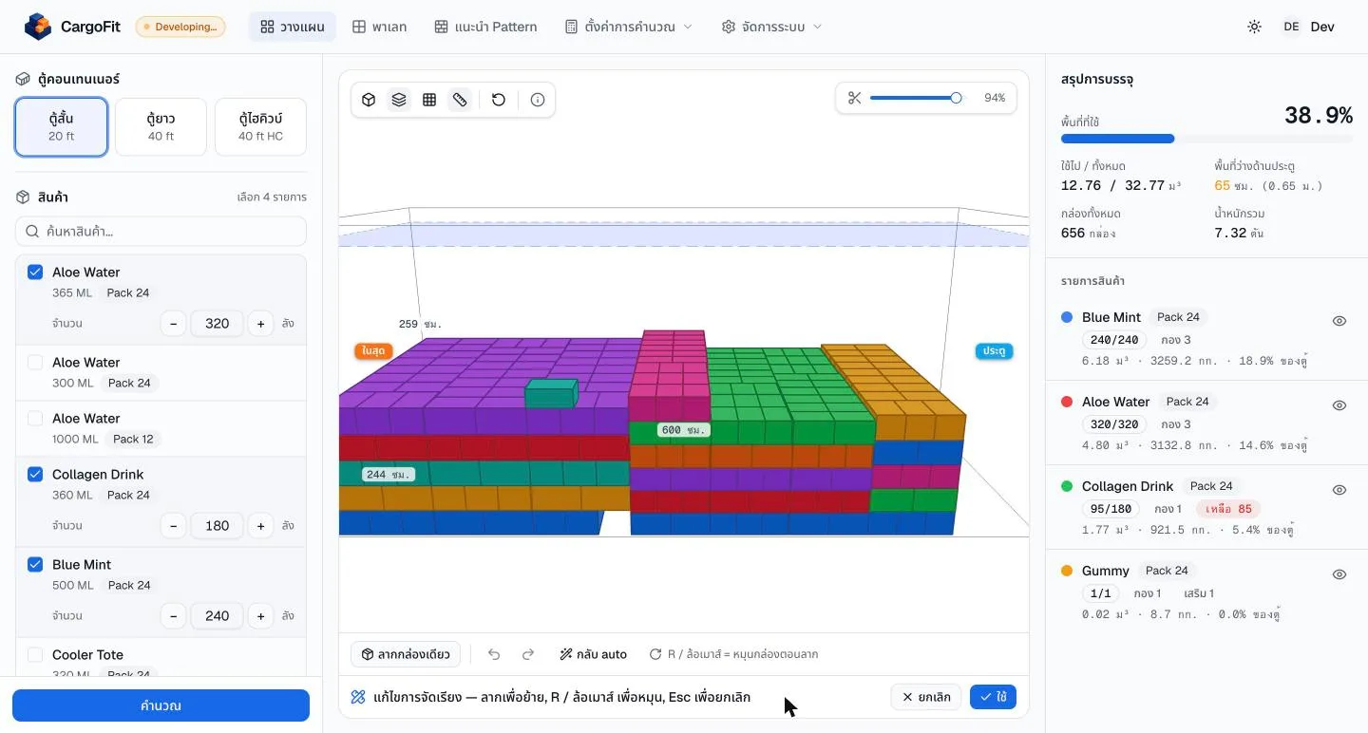Switch theme with the sun icon
Screen dimensions: 1368x733
[x=1254, y=27]
